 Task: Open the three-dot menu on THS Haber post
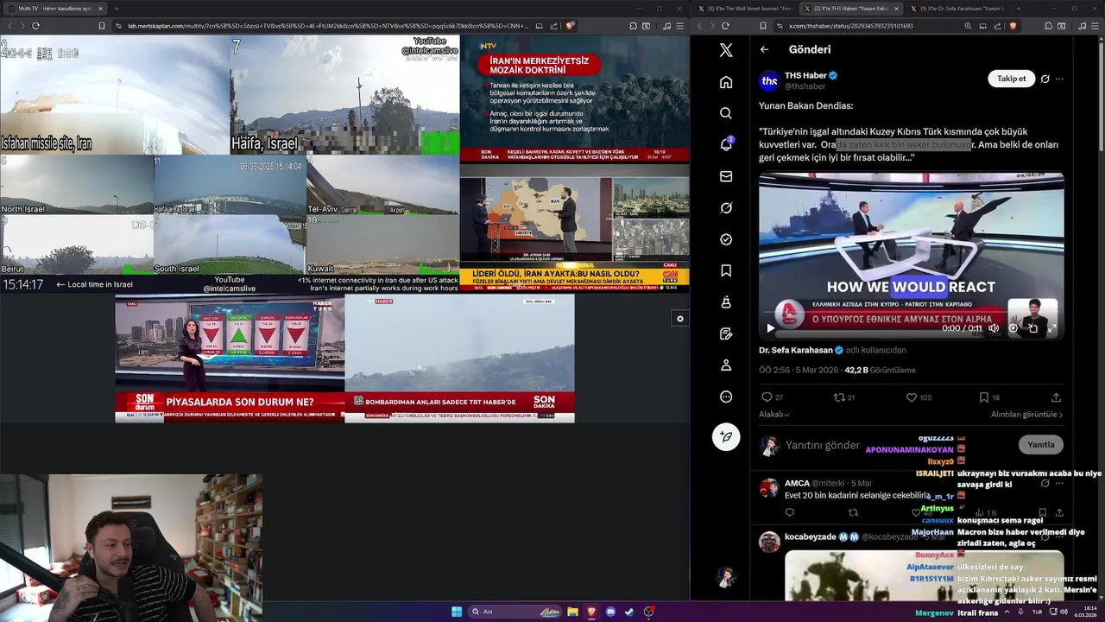[1059, 79]
